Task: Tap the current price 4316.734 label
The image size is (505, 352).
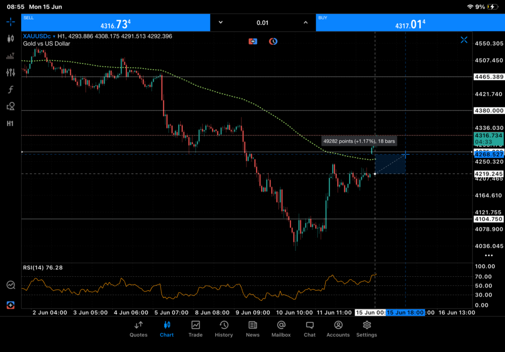Action: click(x=489, y=139)
